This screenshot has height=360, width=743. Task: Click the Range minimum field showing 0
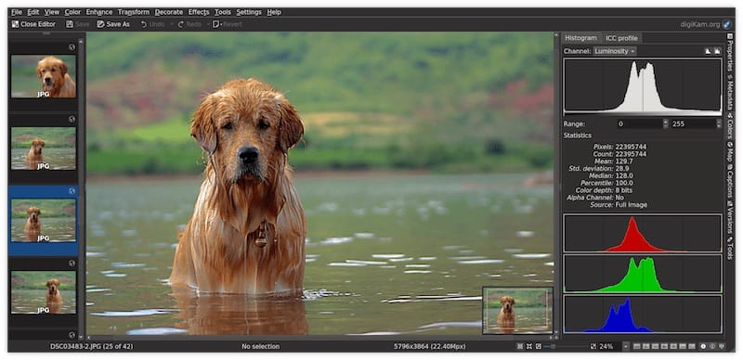639,123
